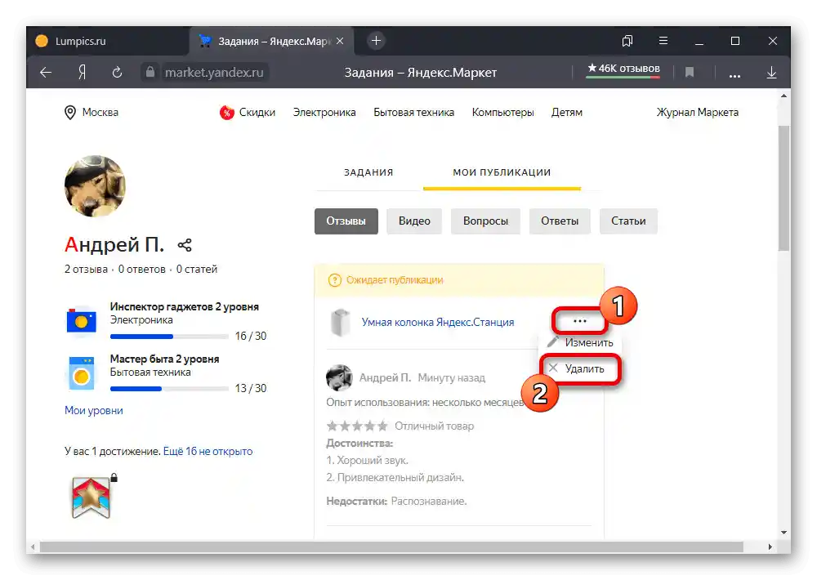Click the lock icon on the achievement badge
Viewport: 817px width, 580px height.
114,477
